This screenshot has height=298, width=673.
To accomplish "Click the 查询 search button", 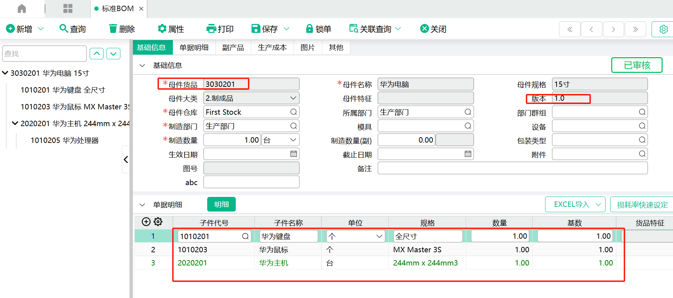I will (x=73, y=29).
